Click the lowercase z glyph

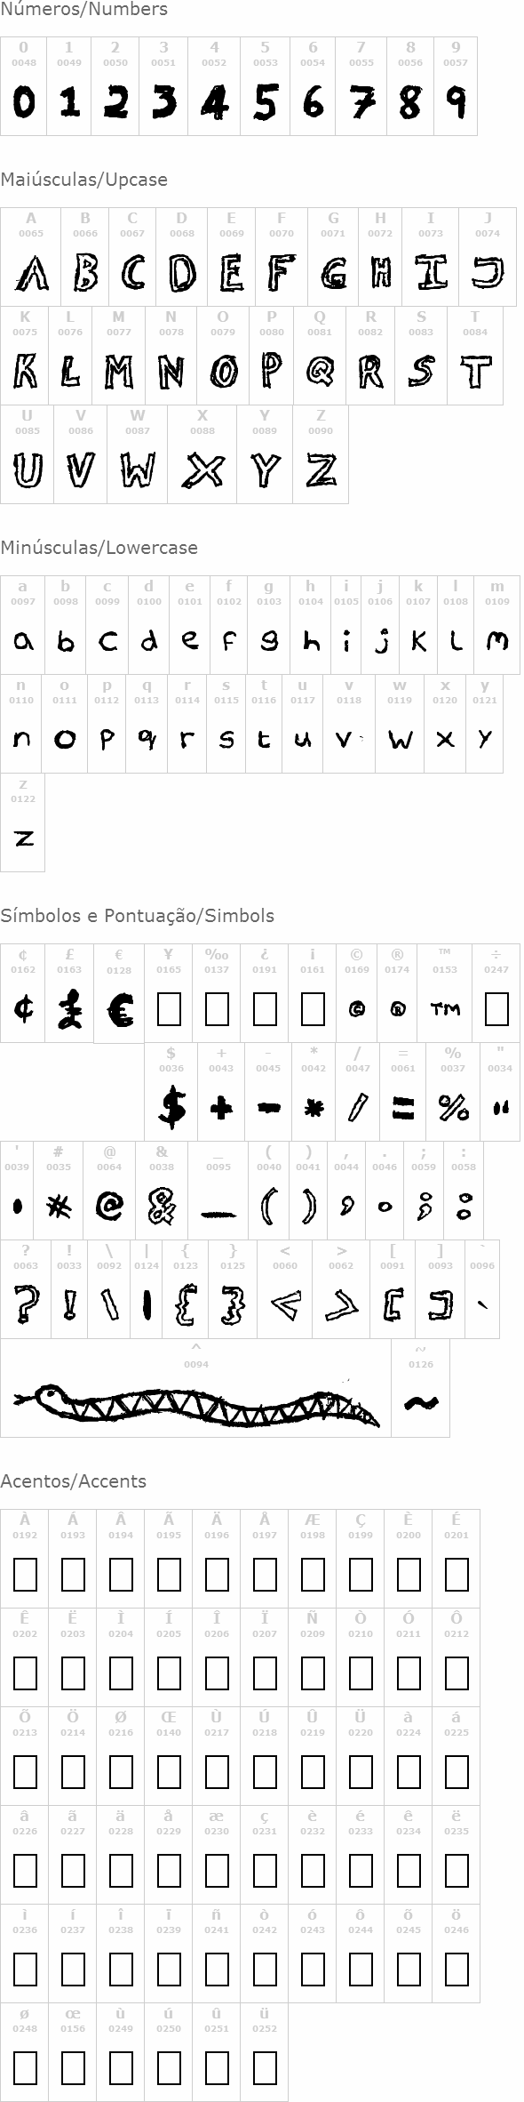tap(23, 838)
